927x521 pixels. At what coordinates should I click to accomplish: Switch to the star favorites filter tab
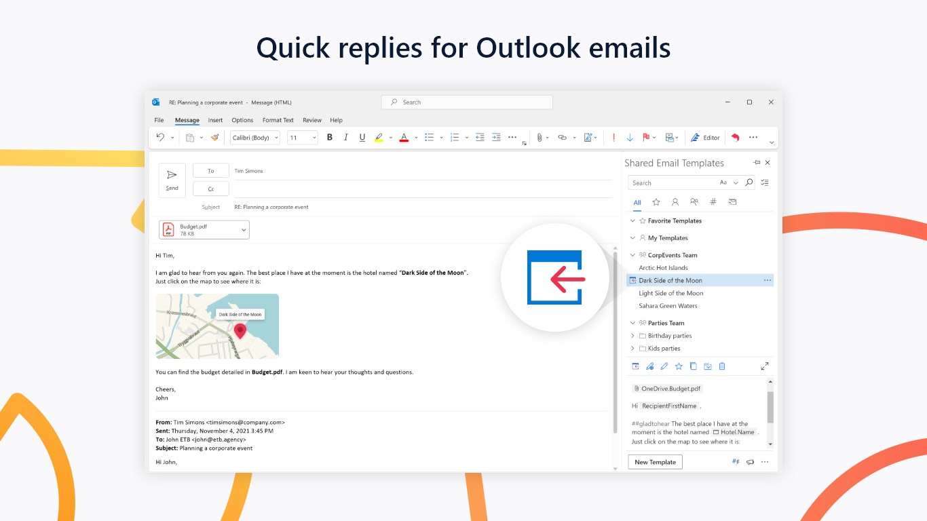pos(656,202)
